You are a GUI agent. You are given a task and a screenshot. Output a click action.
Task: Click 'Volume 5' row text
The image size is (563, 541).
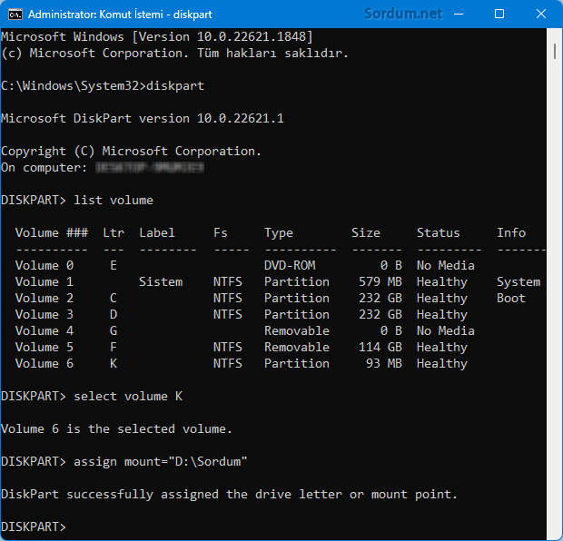coord(44,347)
